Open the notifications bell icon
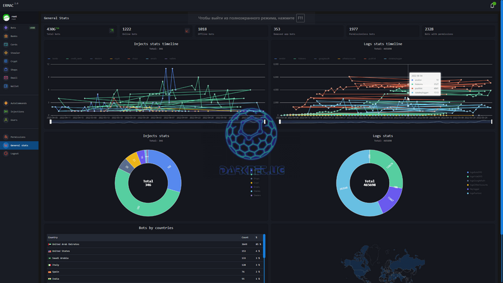 492,5
